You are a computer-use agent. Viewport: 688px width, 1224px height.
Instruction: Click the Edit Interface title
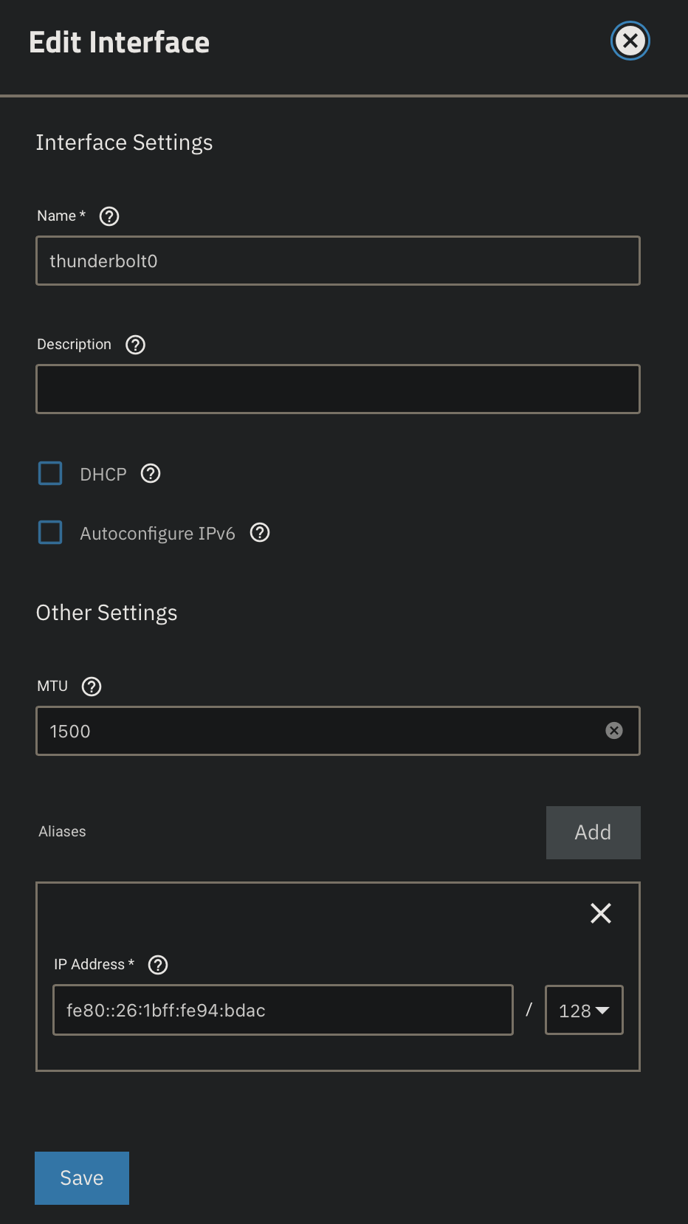(120, 42)
